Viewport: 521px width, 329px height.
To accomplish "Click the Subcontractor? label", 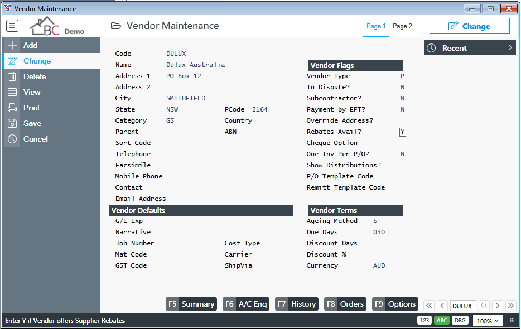I will click(334, 98).
